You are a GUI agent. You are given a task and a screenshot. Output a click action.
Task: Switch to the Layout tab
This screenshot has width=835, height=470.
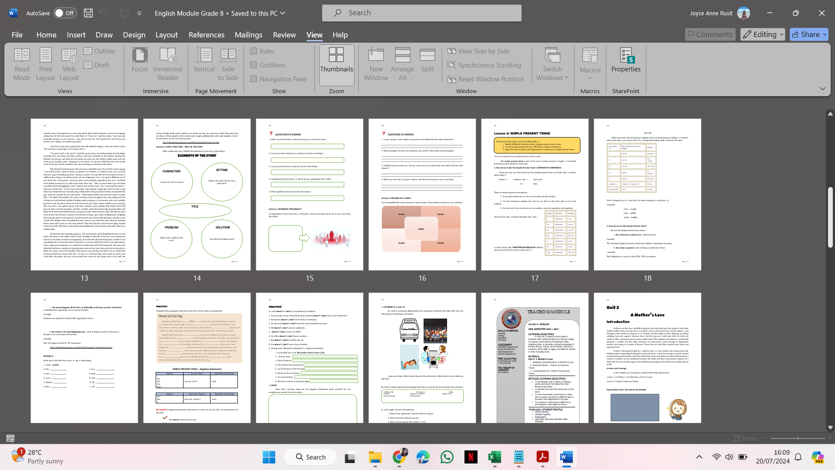tap(166, 35)
